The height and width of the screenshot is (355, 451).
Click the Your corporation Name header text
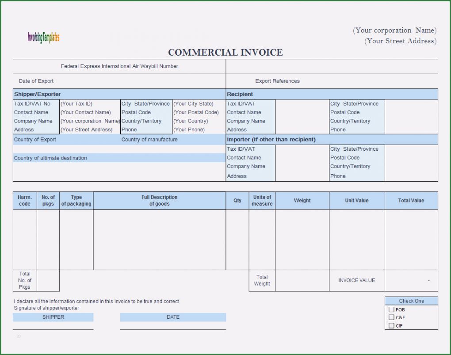[394, 31]
